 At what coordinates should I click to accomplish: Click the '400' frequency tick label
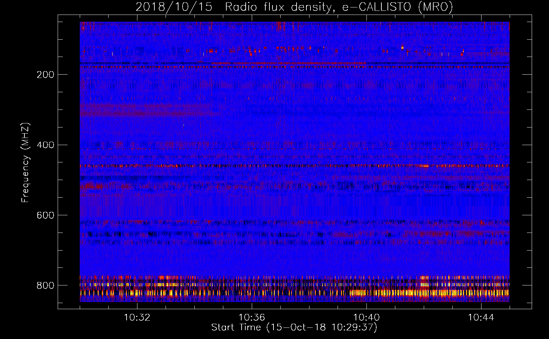coord(45,145)
